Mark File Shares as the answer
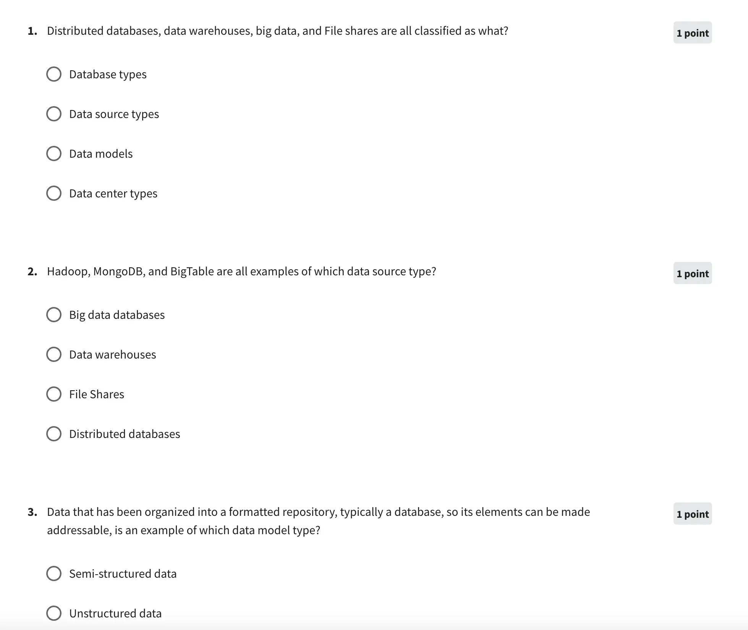This screenshot has width=748, height=630. (54, 394)
